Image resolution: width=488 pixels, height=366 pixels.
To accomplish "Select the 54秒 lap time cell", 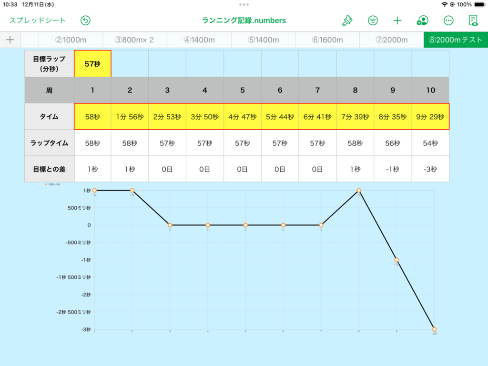I will (x=430, y=143).
